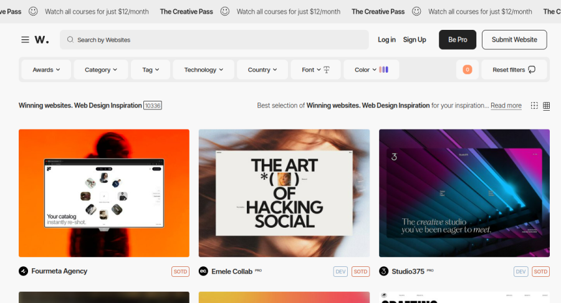561x303 pixels.
Task: Open the Font filter dropdown
Action: (315, 70)
